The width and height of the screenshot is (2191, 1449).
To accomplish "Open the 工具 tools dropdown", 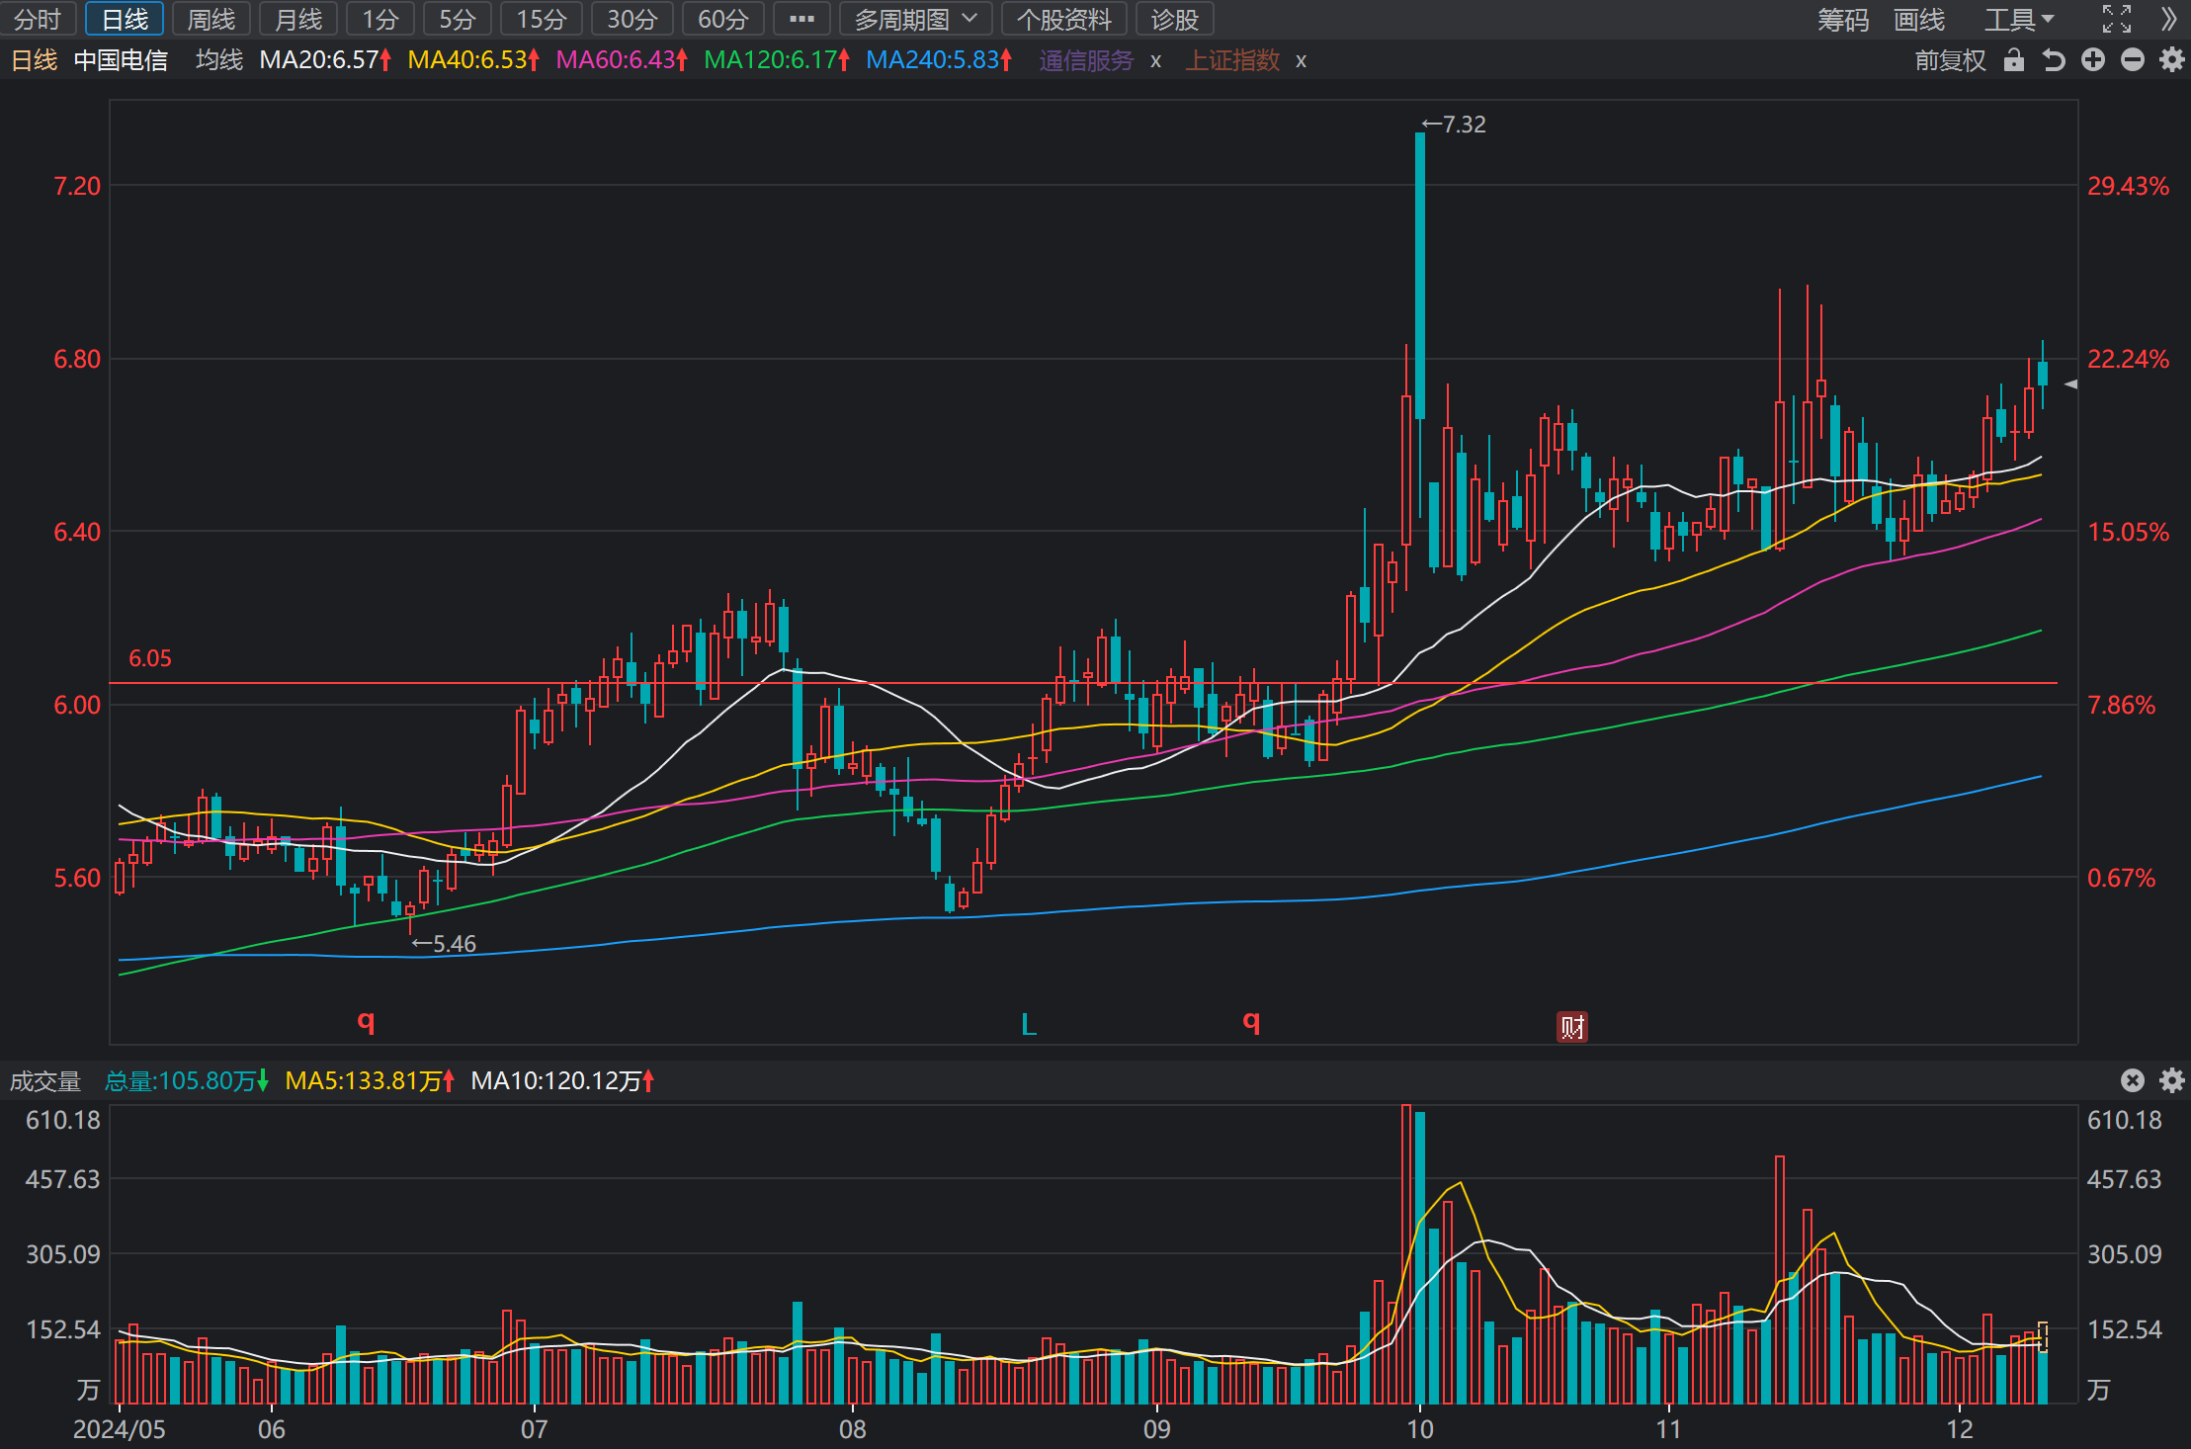I will (2020, 19).
